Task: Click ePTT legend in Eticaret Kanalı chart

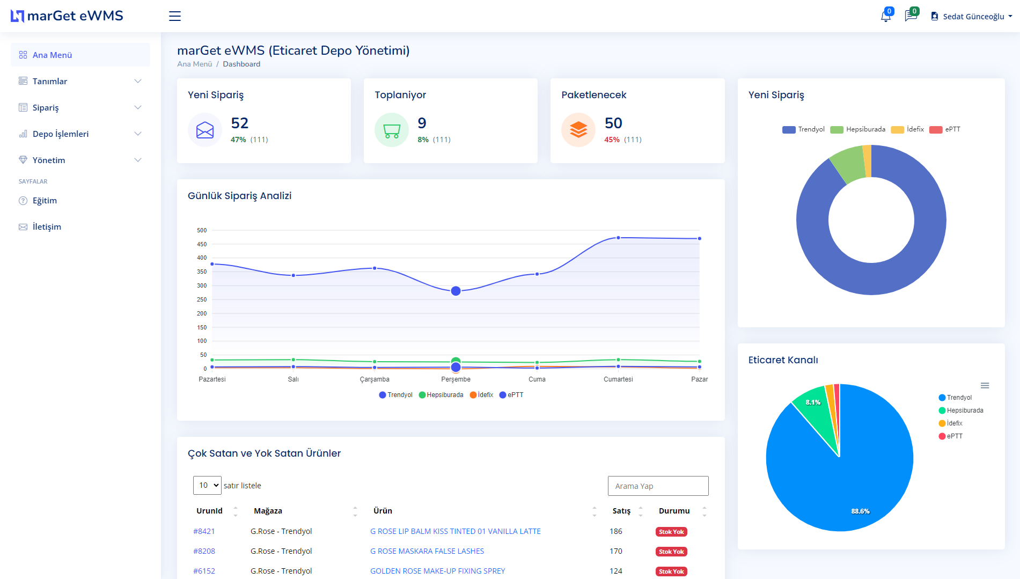Action: coord(951,436)
